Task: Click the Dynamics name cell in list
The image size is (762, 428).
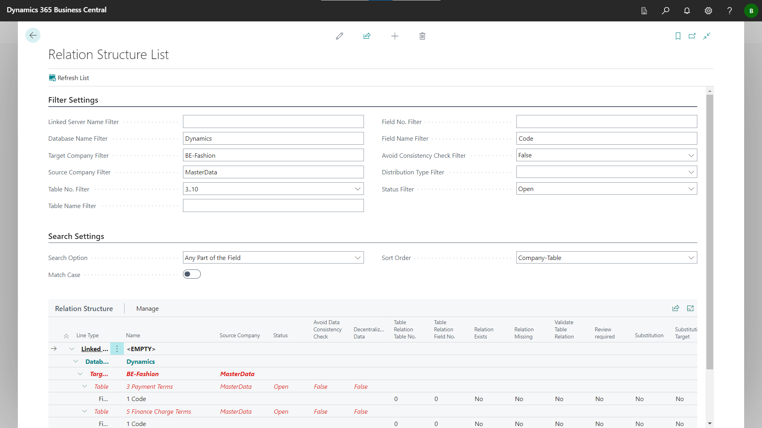Action: [x=140, y=361]
